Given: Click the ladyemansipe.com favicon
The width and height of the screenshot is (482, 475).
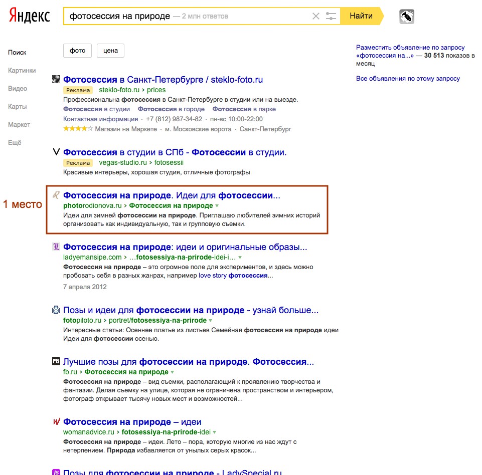Looking at the screenshot, I should 56,246.
